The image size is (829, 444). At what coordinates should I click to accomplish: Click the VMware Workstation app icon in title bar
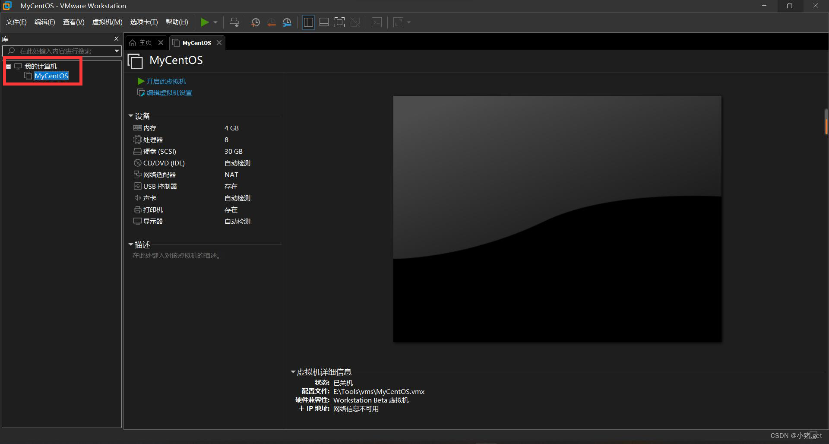[7, 6]
